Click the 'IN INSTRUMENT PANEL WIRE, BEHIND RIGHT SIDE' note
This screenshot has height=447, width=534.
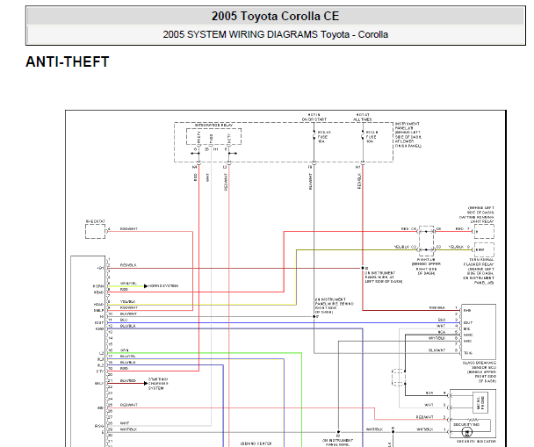pyautogui.click(x=335, y=306)
